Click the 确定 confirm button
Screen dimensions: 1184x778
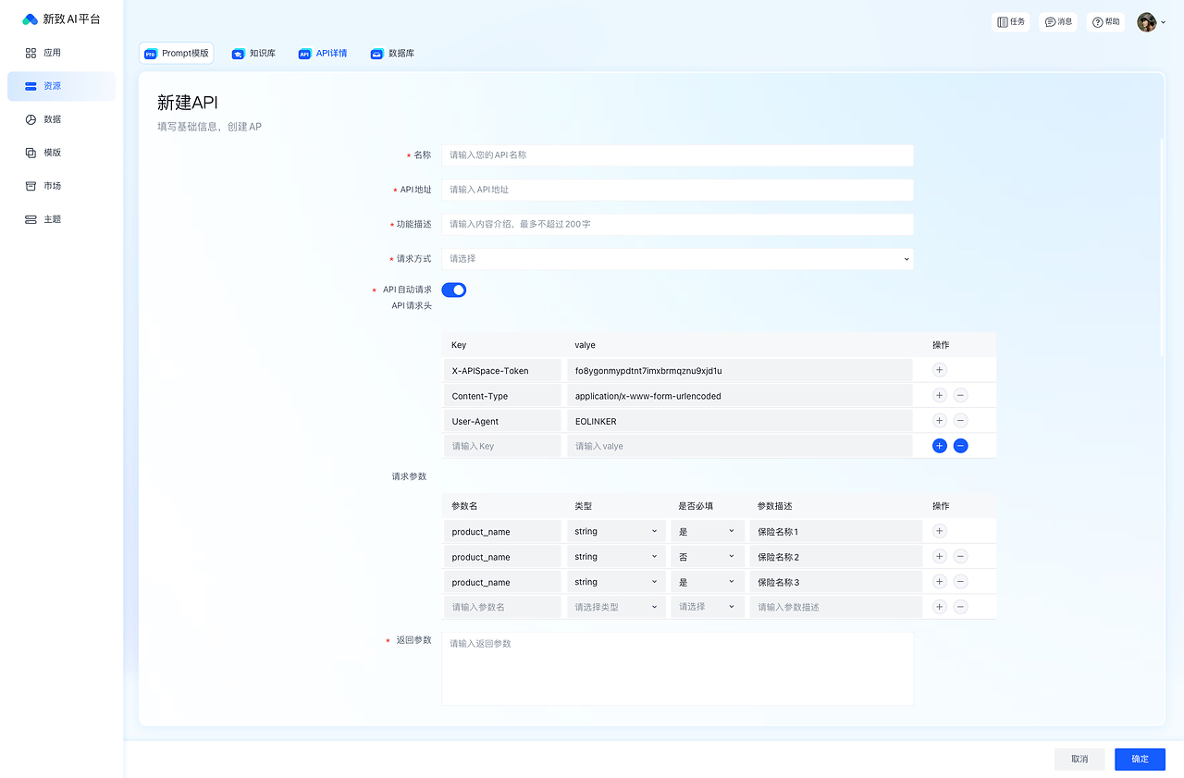pyautogui.click(x=1140, y=759)
